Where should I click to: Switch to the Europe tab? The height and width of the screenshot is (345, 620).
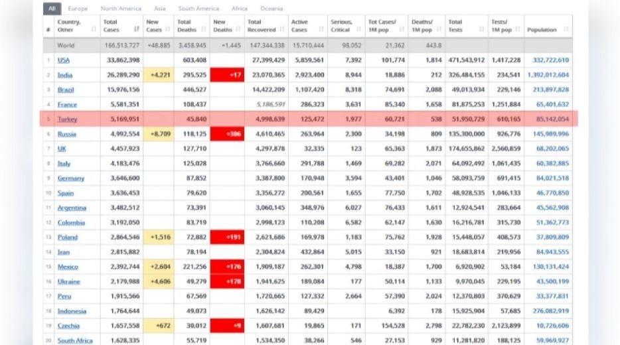coord(78,9)
